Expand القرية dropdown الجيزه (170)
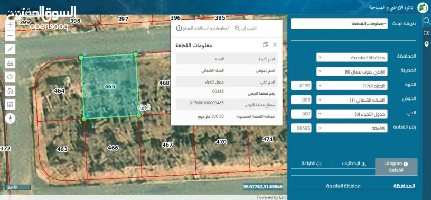This screenshot has width=431, height=200. pyautogui.click(x=352, y=86)
